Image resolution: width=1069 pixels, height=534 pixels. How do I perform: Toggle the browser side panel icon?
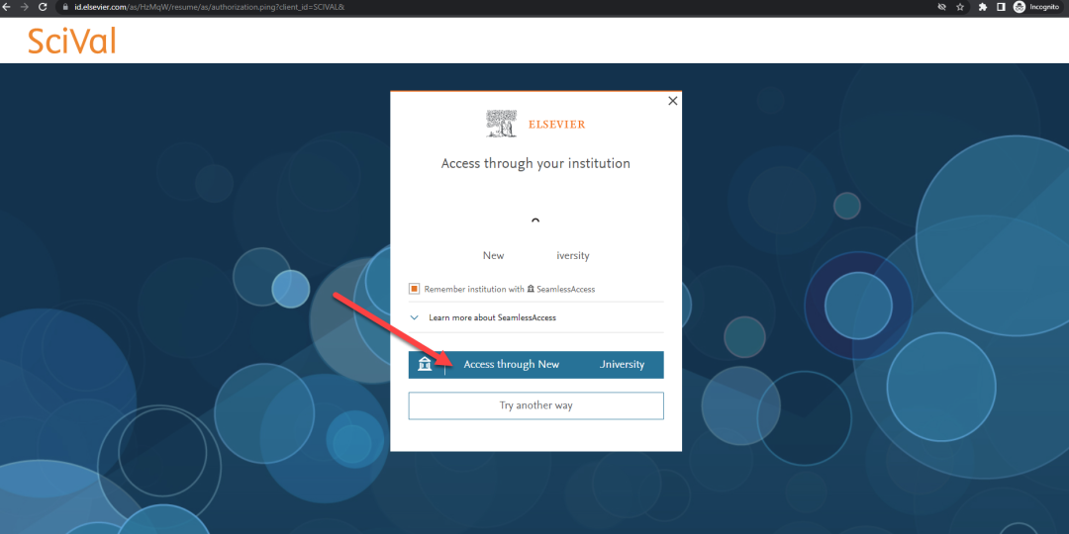(1001, 7)
